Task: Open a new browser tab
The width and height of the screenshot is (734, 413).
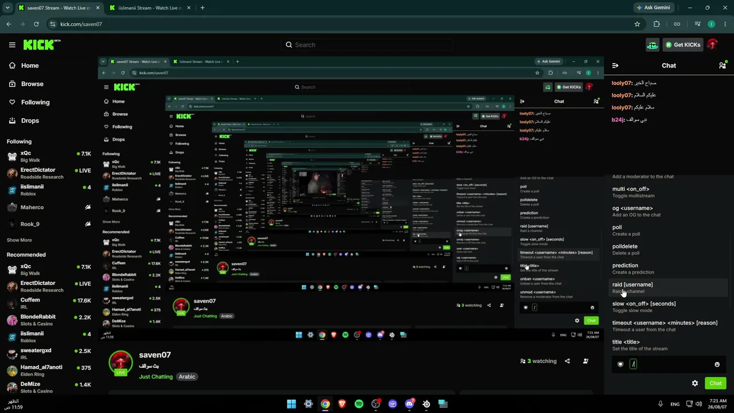Action: point(202,8)
